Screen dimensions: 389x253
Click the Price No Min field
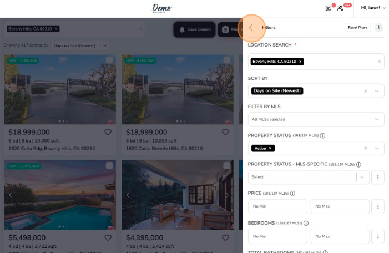tap(277, 206)
